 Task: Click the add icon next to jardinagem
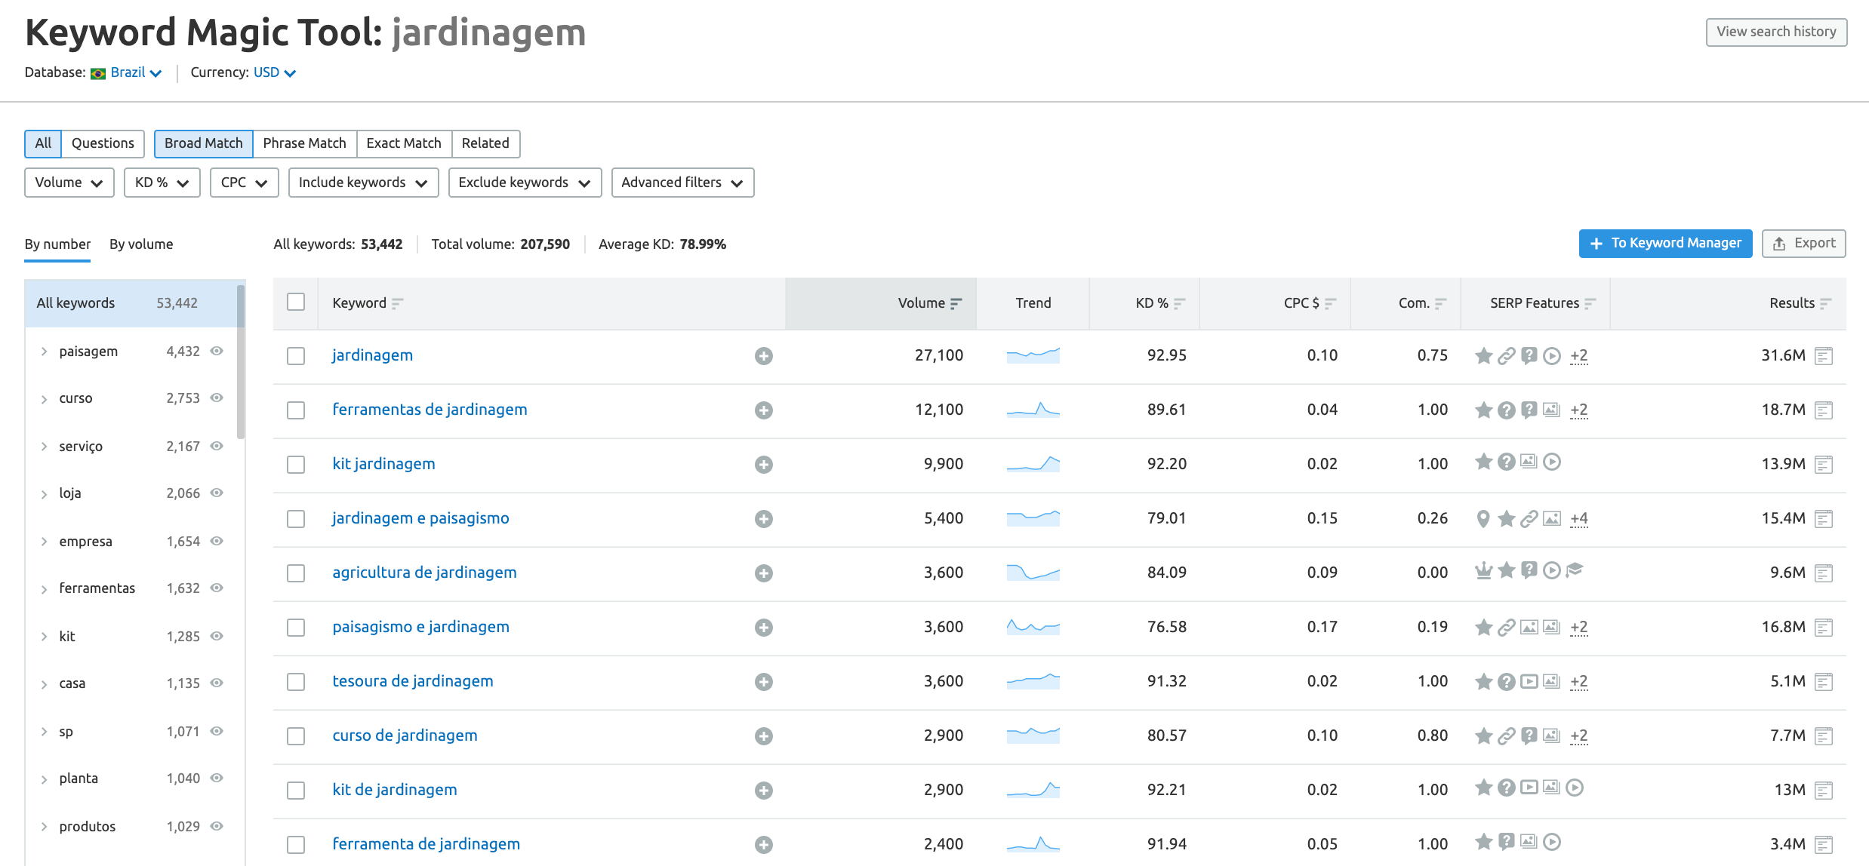tap(764, 355)
